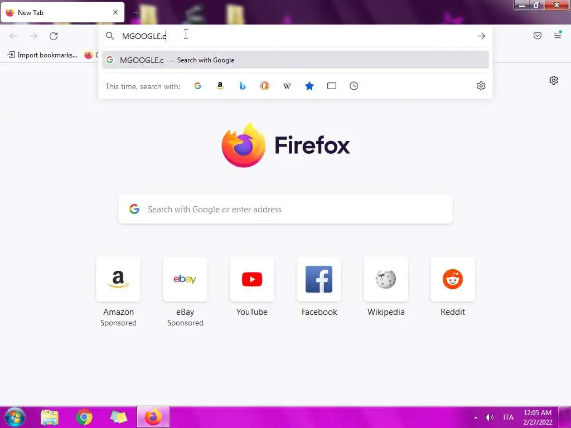Image resolution: width=571 pixels, height=428 pixels.
Task: Click the Firefox bookmark icon in the bookmarks bar
Action: click(x=88, y=55)
